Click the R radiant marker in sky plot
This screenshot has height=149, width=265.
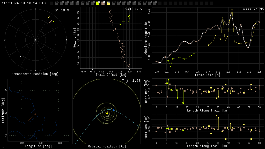[x=21, y=56]
